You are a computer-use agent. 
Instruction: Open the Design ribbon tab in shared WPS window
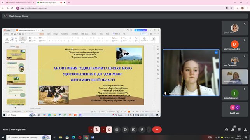(x=56, y=34)
